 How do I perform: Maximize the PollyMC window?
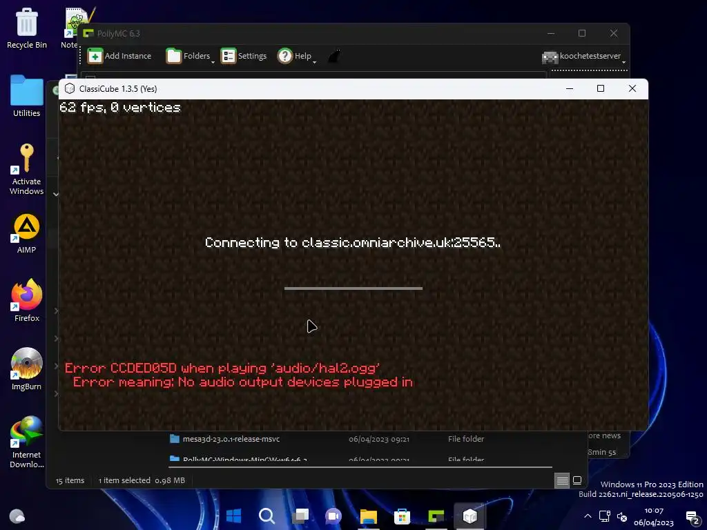click(582, 33)
